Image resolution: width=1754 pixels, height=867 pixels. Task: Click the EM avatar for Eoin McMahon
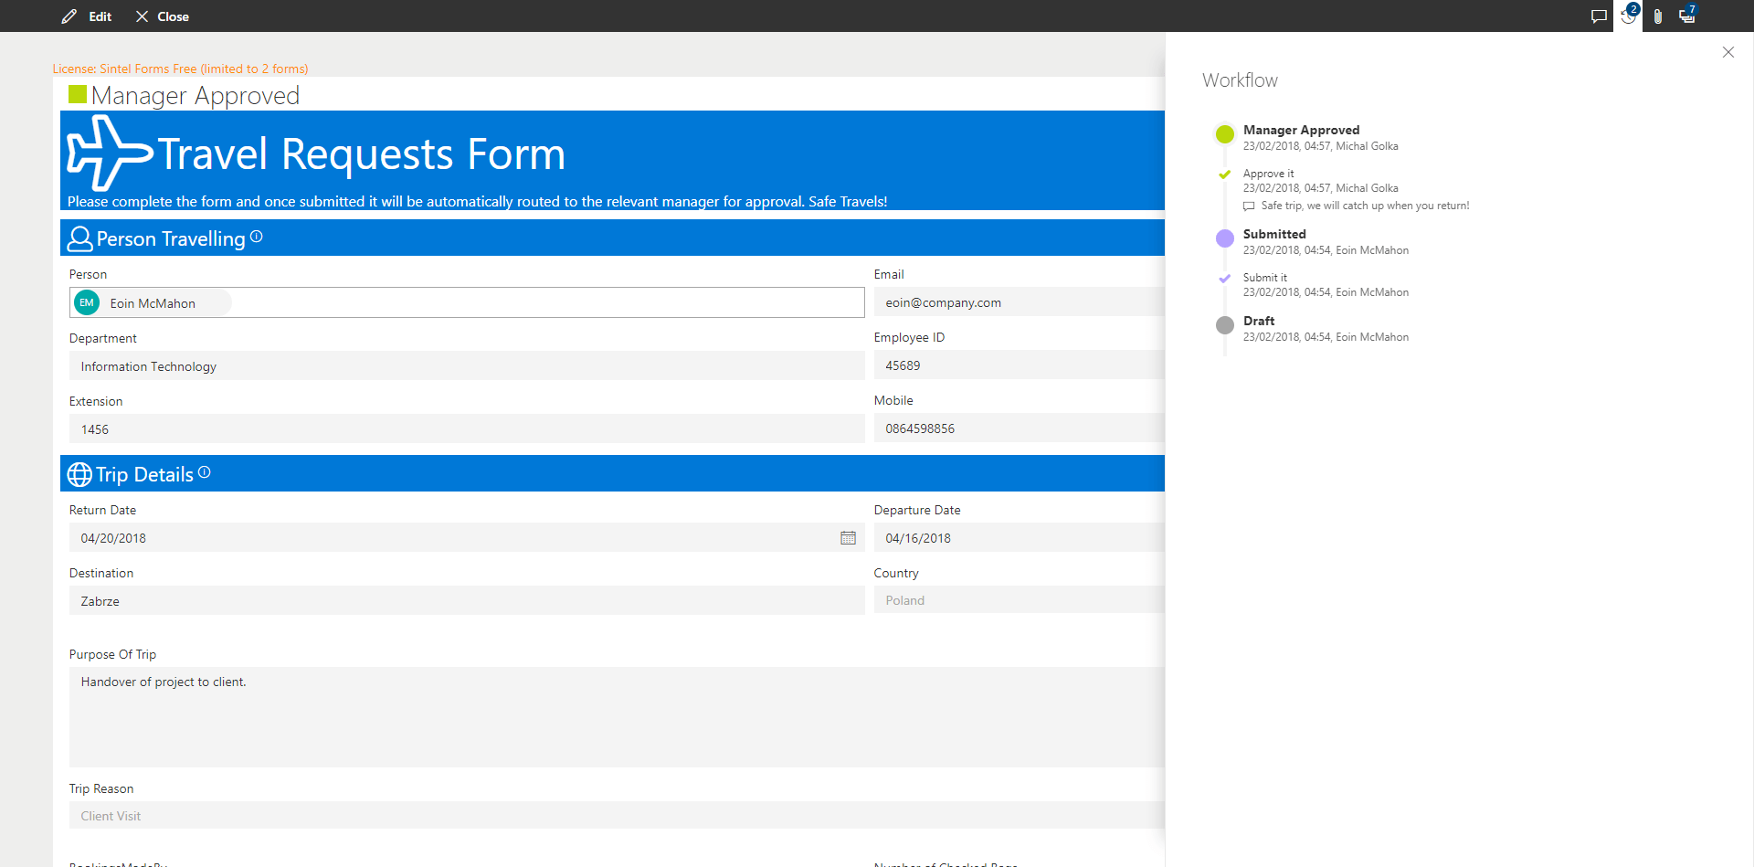87,302
